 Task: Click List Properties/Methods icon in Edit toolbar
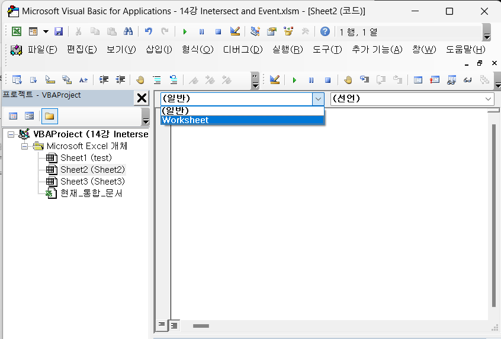tap(17, 80)
